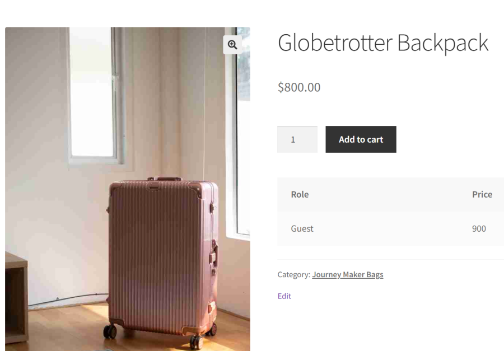Select the Price column header in table
This screenshot has width=504, height=351.
(x=482, y=194)
